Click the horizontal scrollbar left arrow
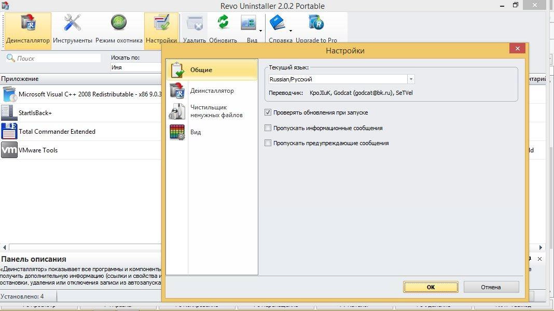 coord(4,247)
